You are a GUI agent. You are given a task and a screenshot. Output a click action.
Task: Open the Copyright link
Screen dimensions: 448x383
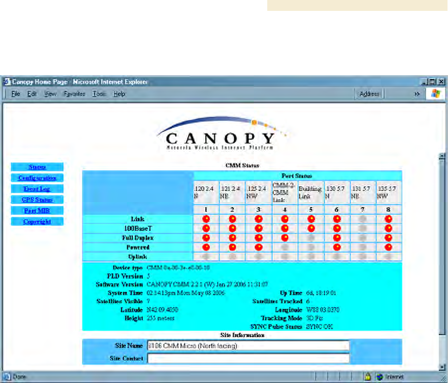(37, 221)
